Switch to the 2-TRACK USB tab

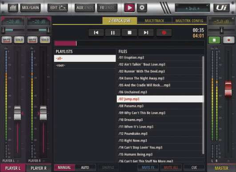(x=120, y=20)
